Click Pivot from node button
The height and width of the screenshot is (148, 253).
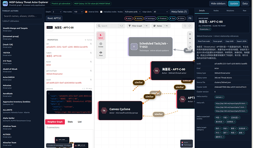pyautogui.click(x=203, y=41)
